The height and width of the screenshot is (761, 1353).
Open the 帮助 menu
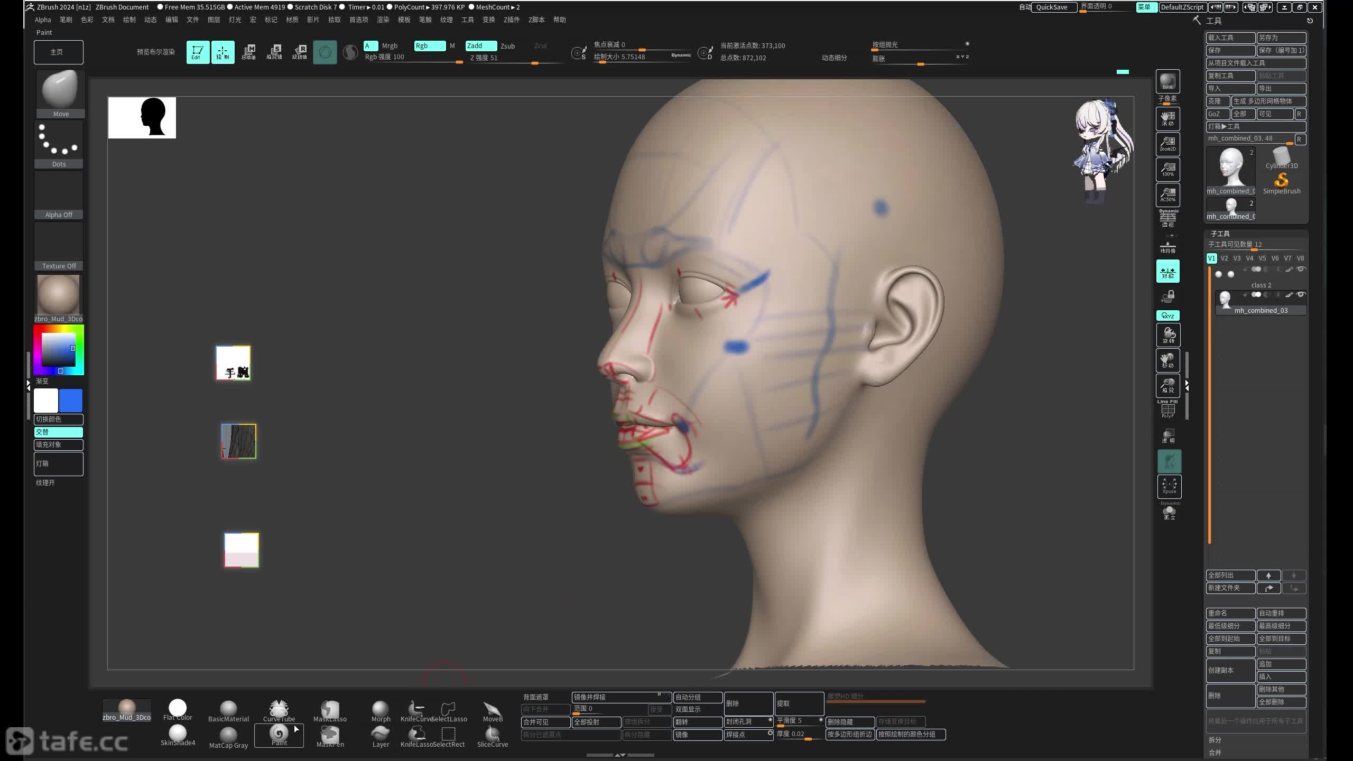(x=560, y=20)
